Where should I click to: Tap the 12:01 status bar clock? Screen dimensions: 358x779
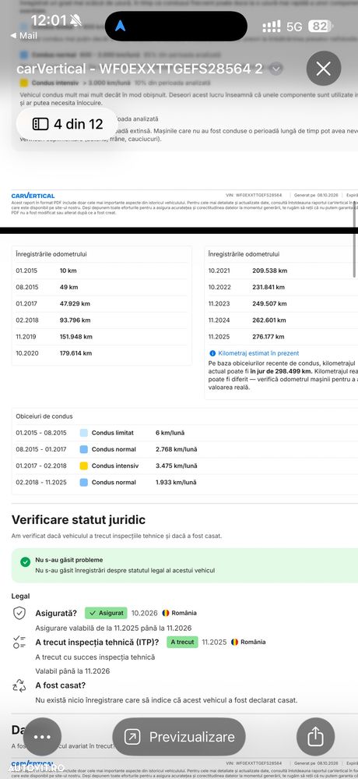click(x=49, y=20)
